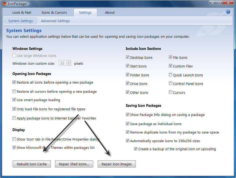Maximize the IconPackager window
236x178 pixels.
[219, 3]
